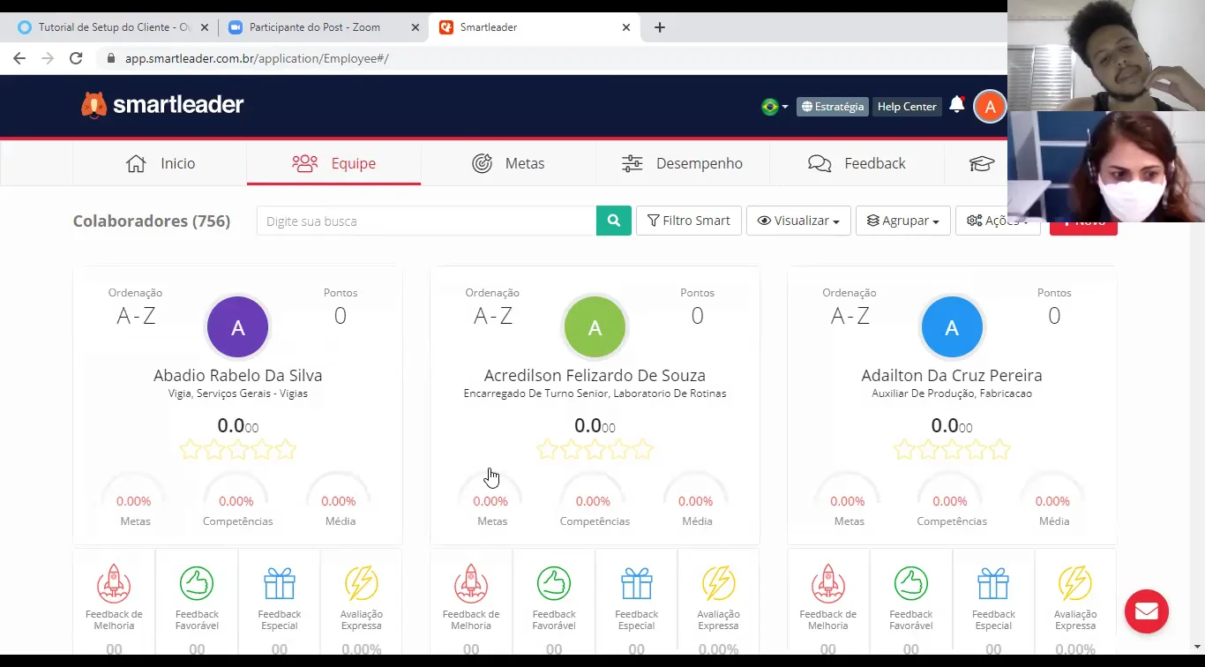Expand the Agrupar dropdown

(x=903, y=221)
